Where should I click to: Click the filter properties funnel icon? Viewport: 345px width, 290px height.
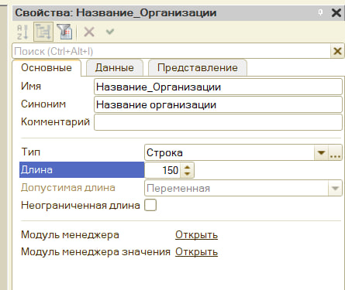point(64,32)
